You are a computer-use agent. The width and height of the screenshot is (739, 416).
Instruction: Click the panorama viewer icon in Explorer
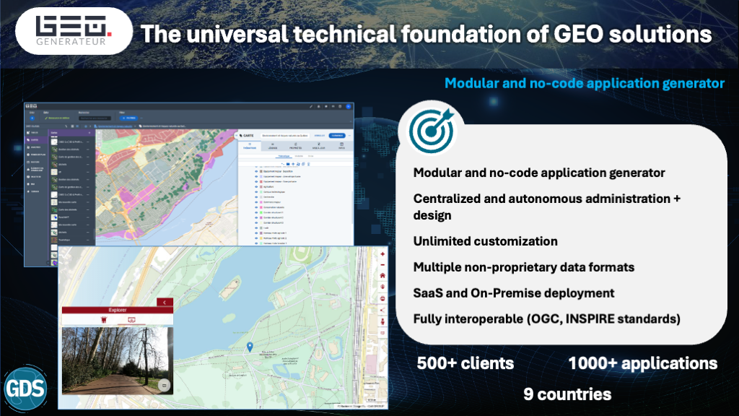131,319
